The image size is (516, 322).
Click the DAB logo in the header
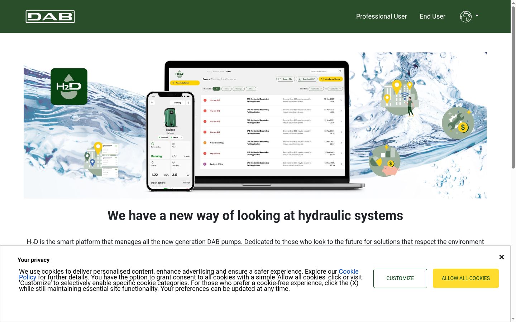[x=50, y=16]
